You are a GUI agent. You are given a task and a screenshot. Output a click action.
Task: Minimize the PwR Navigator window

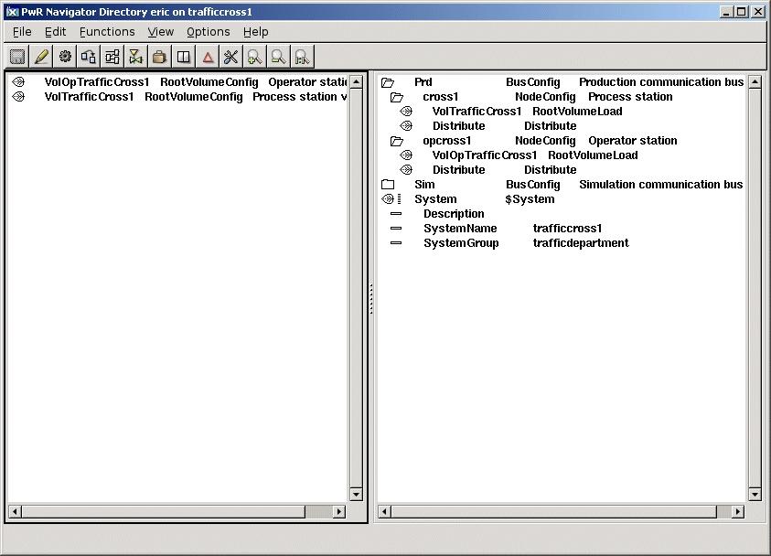tap(727, 12)
